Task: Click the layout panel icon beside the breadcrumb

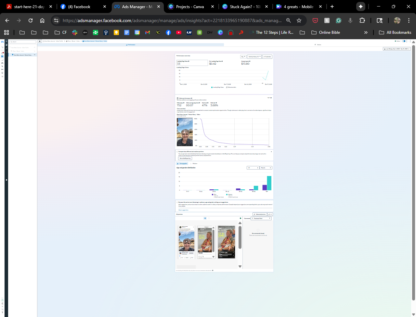Action: click(40, 41)
